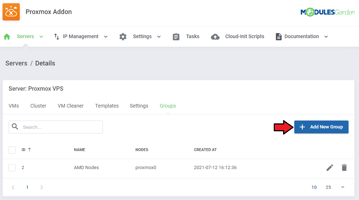
Task: Click the magnifier icon in search box
Action: (x=15, y=127)
